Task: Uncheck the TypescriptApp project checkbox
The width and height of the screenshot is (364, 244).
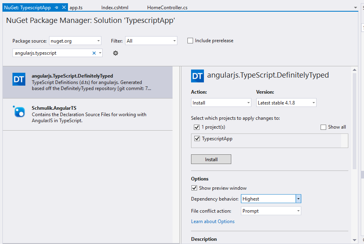Action: (x=197, y=139)
